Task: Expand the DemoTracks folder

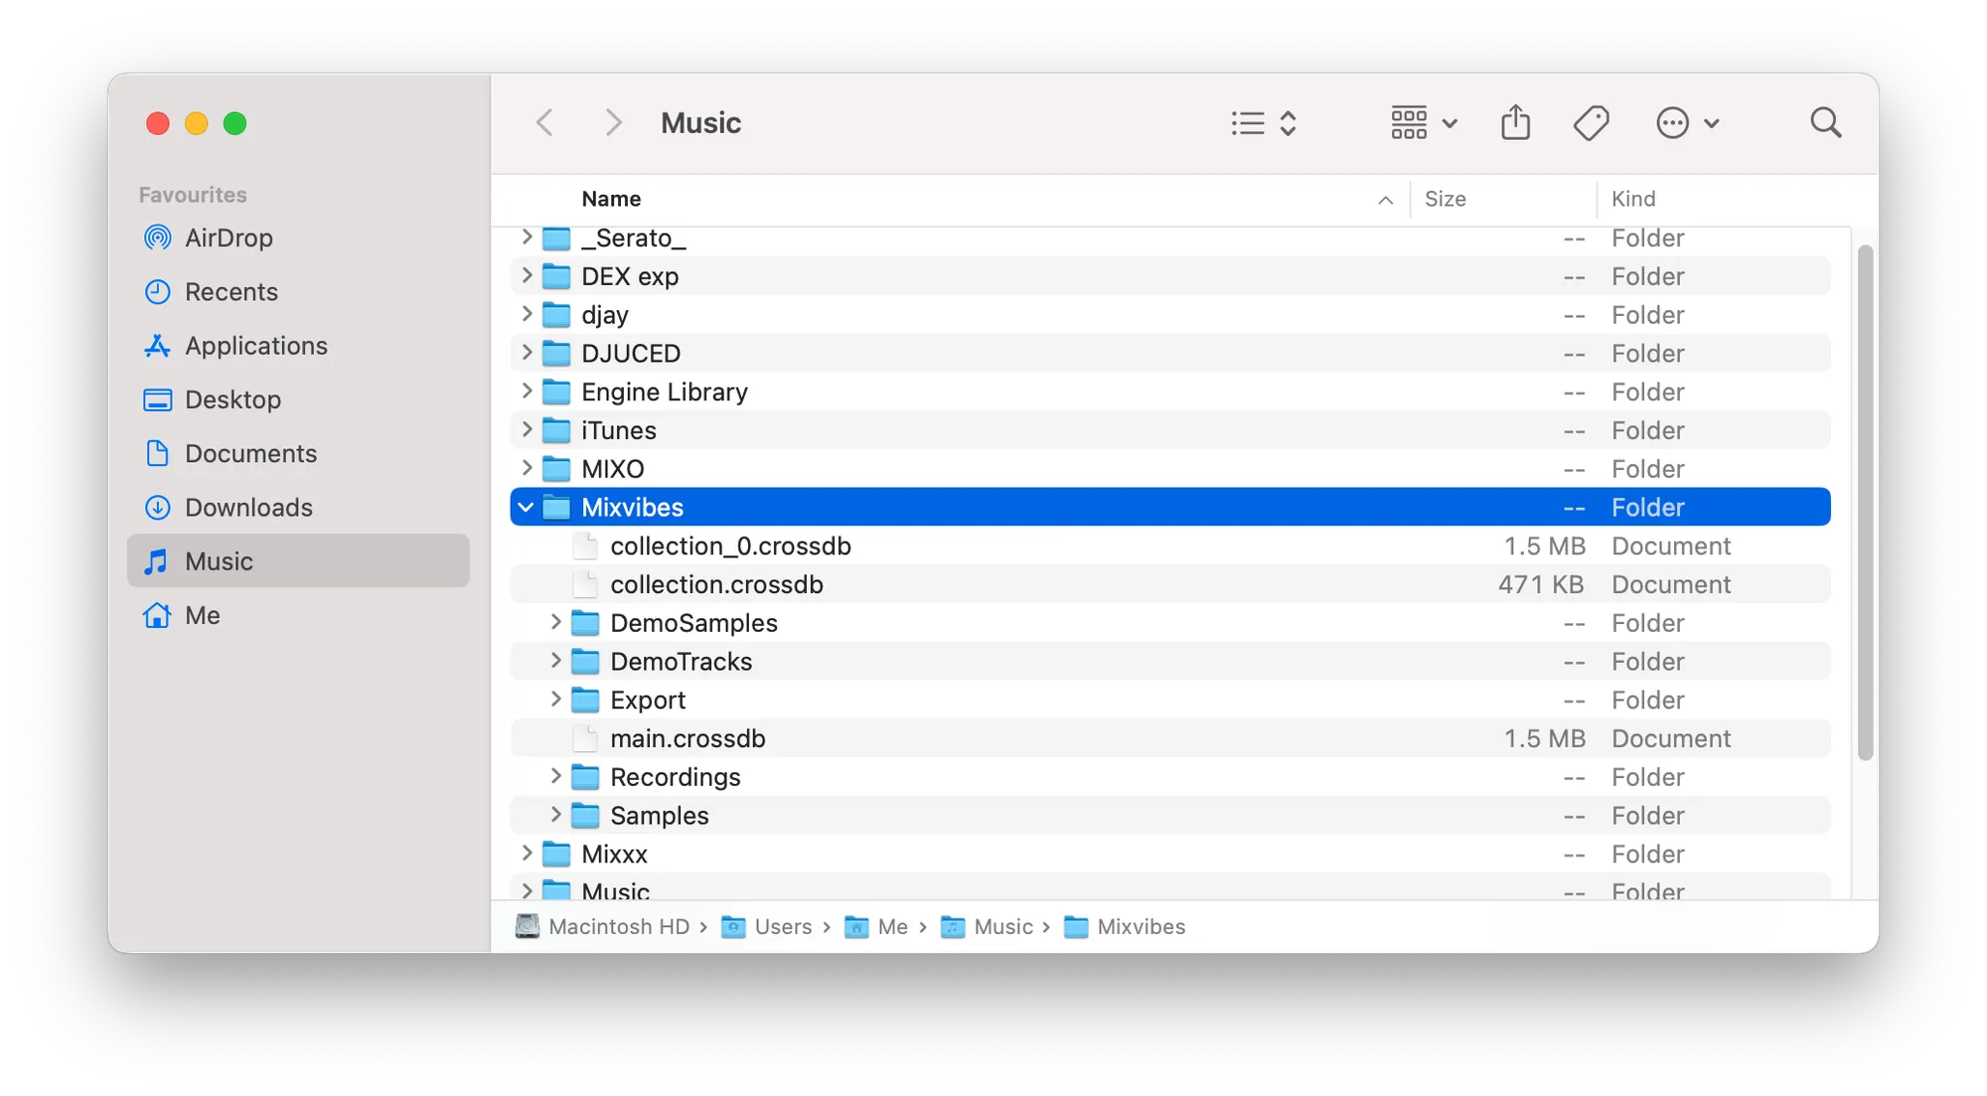Action: click(x=556, y=661)
